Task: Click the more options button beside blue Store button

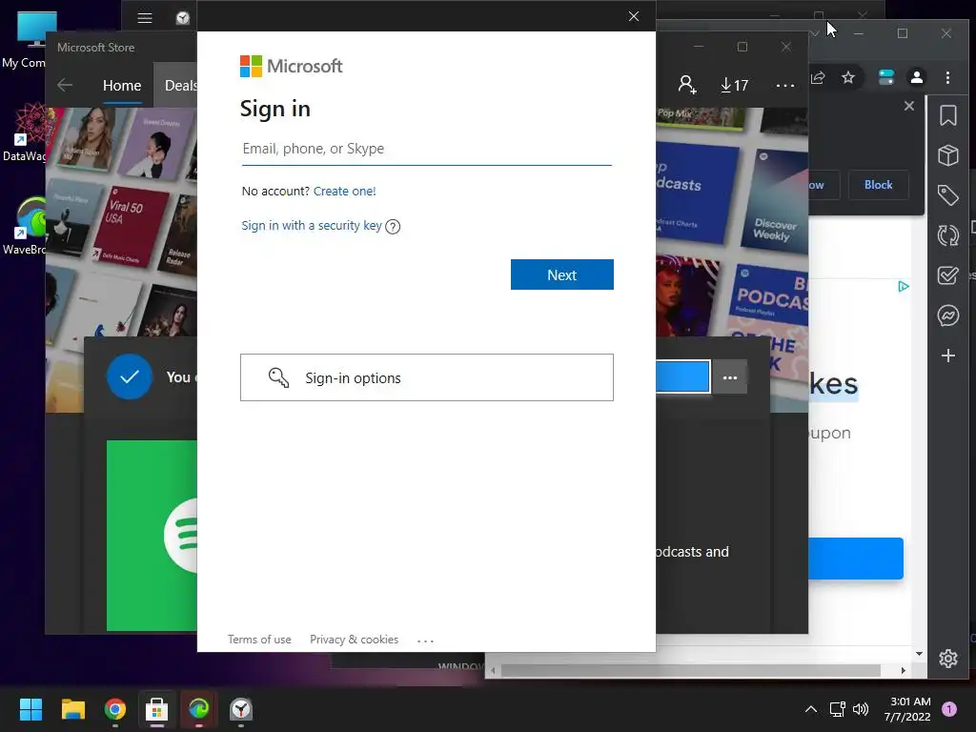Action: 729,377
